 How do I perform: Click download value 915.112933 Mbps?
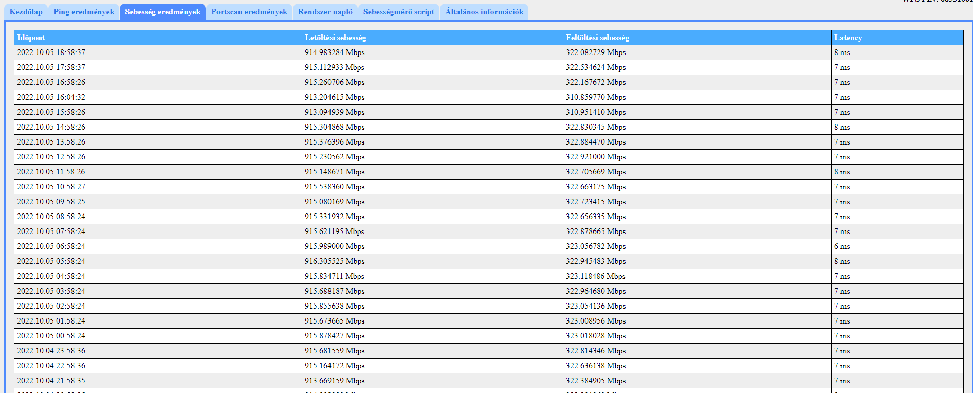(335, 67)
